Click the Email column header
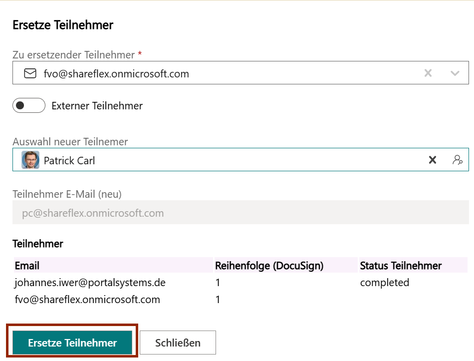This screenshot has width=474, height=361. [x=27, y=266]
